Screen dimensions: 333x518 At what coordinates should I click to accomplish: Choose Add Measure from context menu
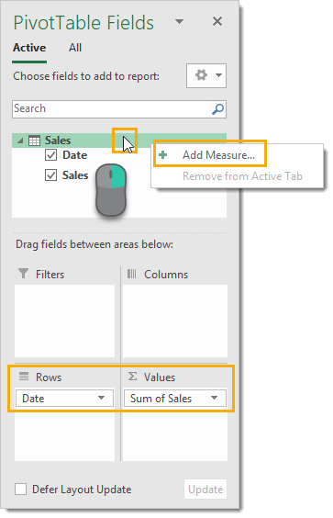pos(218,154)
